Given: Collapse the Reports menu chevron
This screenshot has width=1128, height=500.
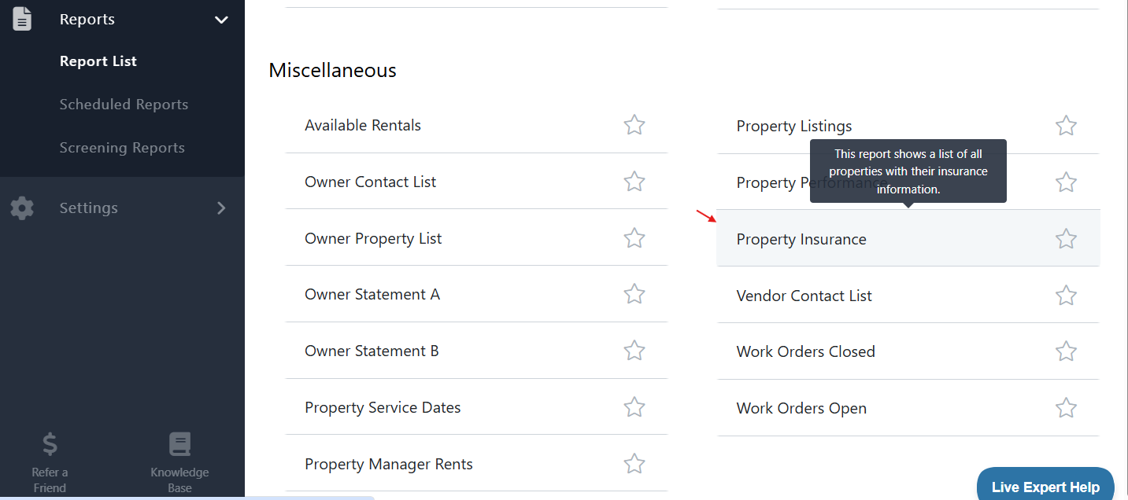Looking at the screenshot, I should click(x=221, y=20).
